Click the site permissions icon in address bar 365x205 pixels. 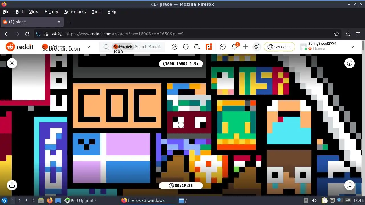(x=54, y=34)
